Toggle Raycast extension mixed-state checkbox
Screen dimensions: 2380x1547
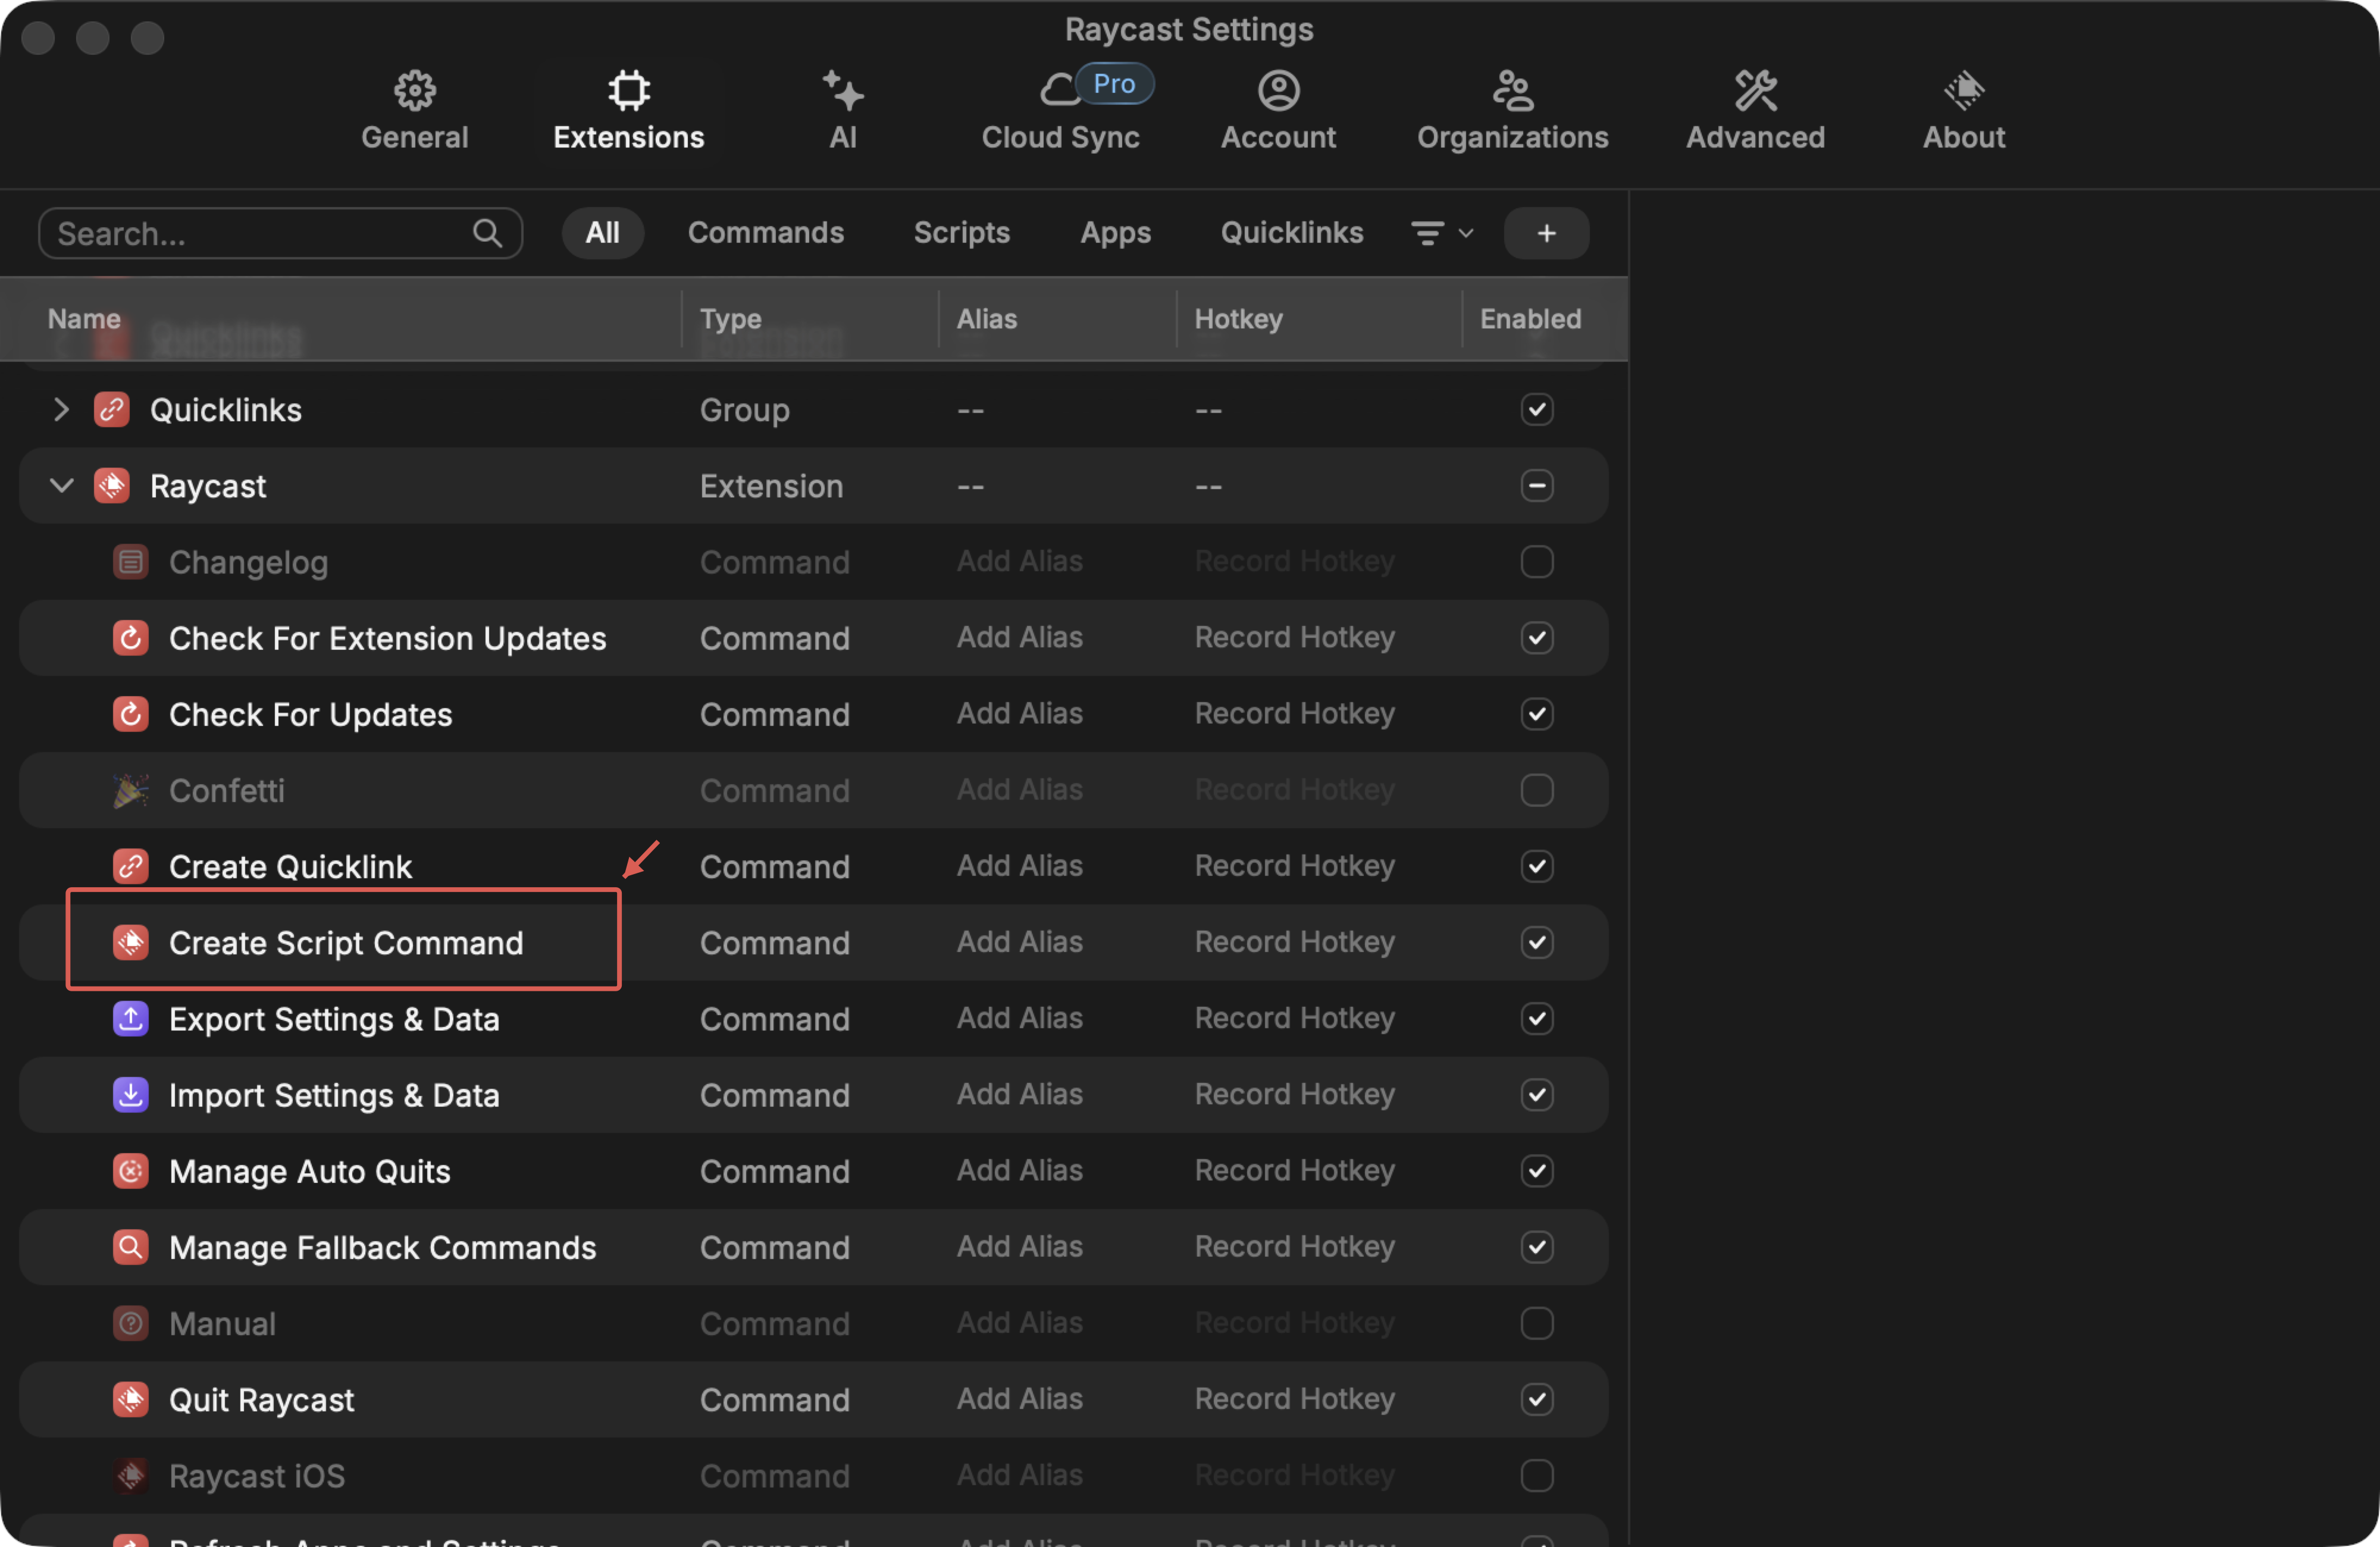click(x=1536, y=485)
